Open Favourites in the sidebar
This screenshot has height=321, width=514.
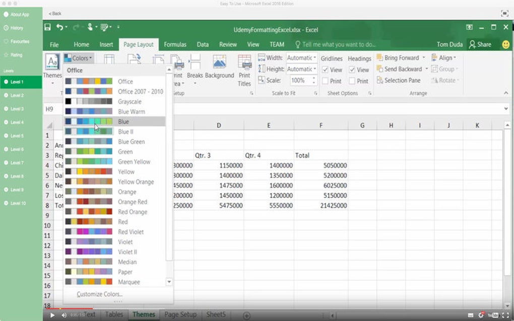17,42
